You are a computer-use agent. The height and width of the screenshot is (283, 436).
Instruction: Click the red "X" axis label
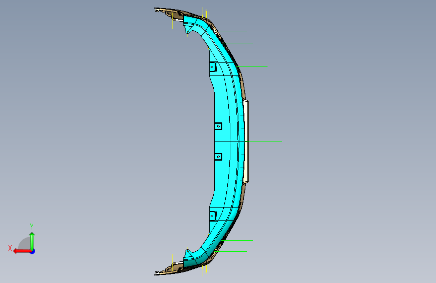tap(10, 248)
